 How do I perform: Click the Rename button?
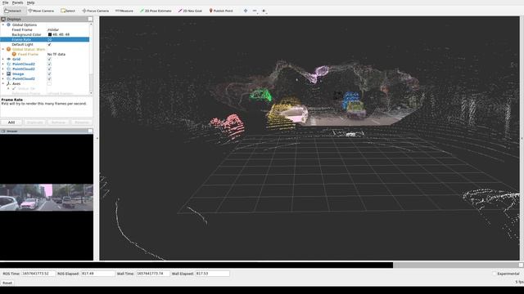pyautogui.click(x=82, y=122)
